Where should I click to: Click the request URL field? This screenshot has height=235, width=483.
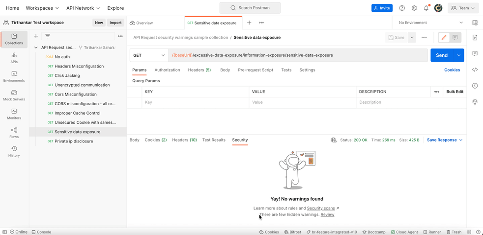(298, 55)
